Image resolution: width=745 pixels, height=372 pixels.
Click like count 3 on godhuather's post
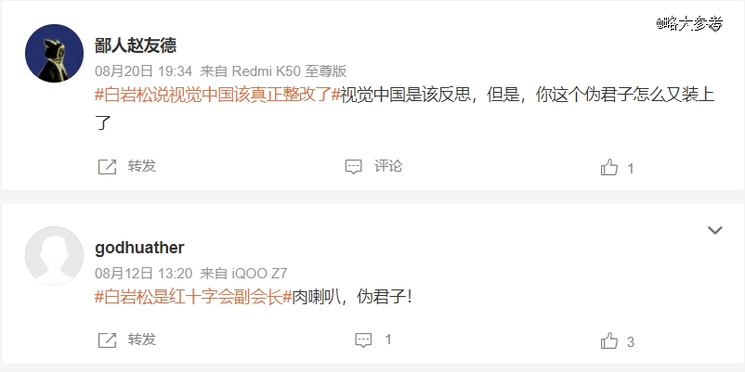pos(631,341)
